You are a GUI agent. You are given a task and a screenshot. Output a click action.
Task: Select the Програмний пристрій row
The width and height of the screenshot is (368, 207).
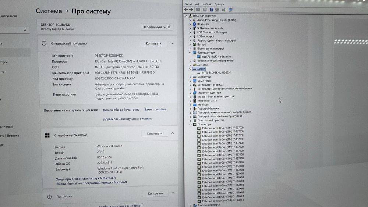pyautogui.click(x=211, y=120)
